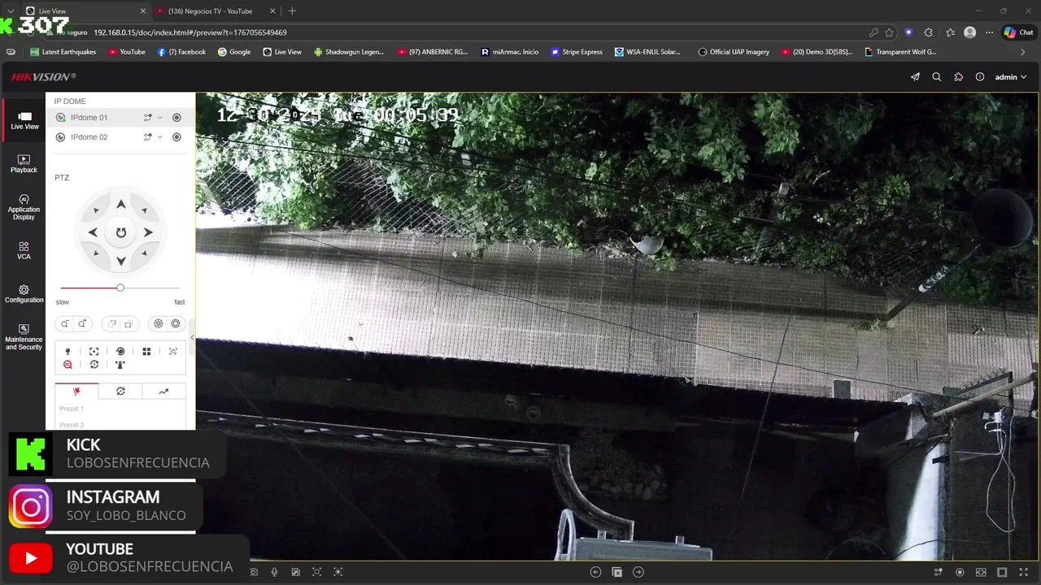Toggle the PTZ light icon
Image resolution: width=1041 pixels, height=585 pixels.
tap(68, 352)
